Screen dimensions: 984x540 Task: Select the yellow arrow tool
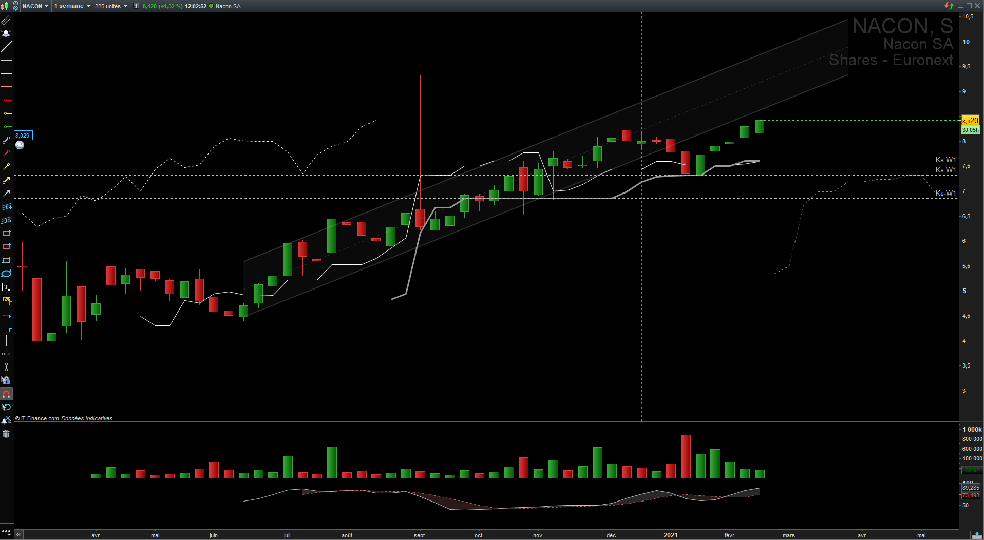(6, 180)
